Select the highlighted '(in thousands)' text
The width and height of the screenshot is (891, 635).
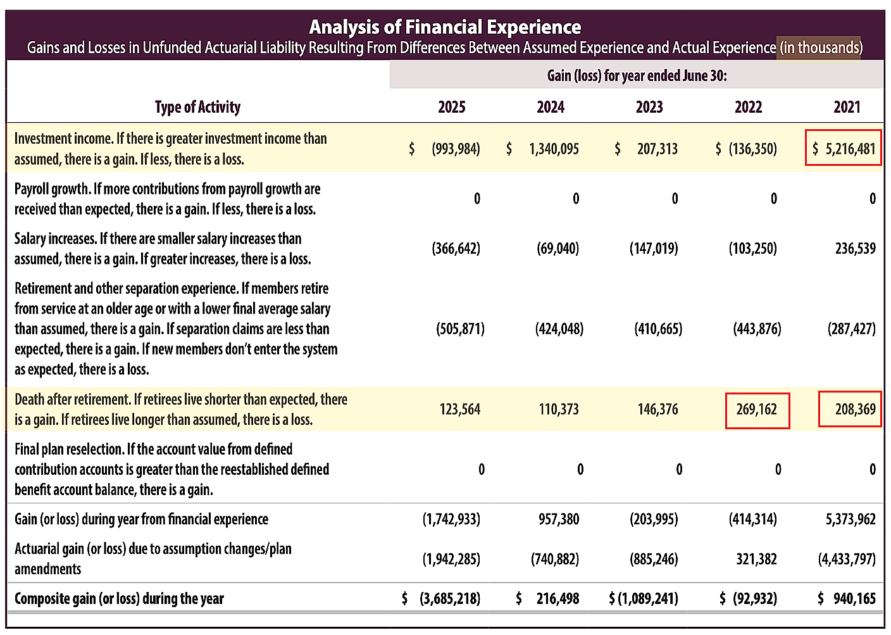click(820, 47)
